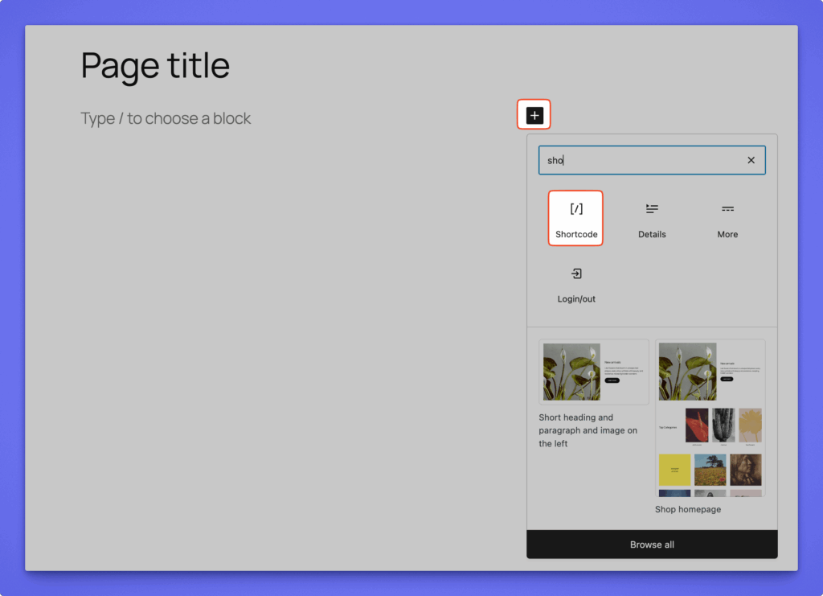Click the black plus block inserter button
The image size is (823, 596).
tap(534, 116)
